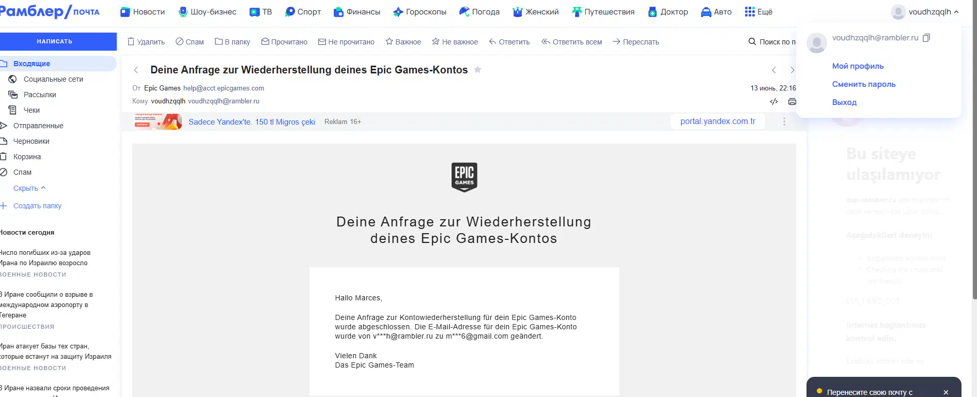
Task: Open the Входящие folder
Action: pos(58,64)
